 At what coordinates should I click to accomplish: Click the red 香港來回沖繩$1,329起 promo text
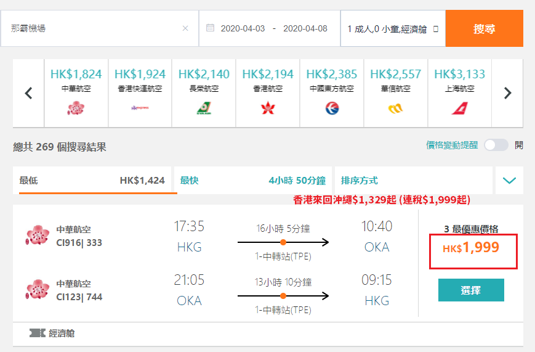[x=382, y=200]
